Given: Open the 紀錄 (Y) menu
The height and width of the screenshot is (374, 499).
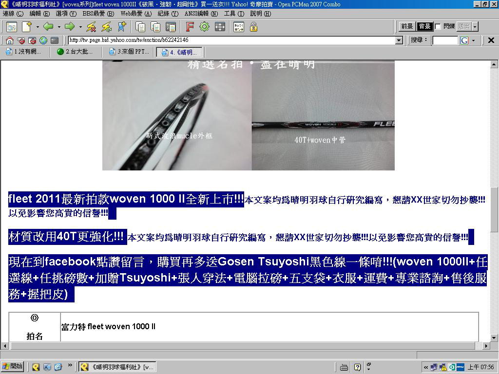Looking at the screenshot, I should tap(168, 14).
